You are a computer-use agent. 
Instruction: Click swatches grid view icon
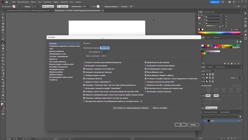pyautogui.click(x=240, y=42)
